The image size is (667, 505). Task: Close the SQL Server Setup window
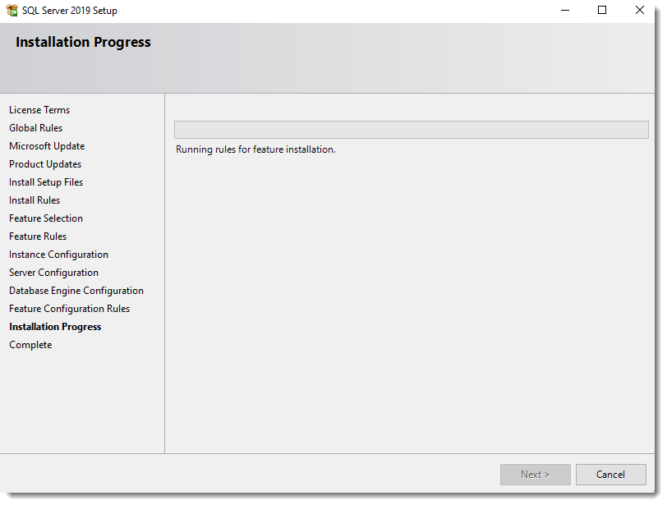pos(639,10)
